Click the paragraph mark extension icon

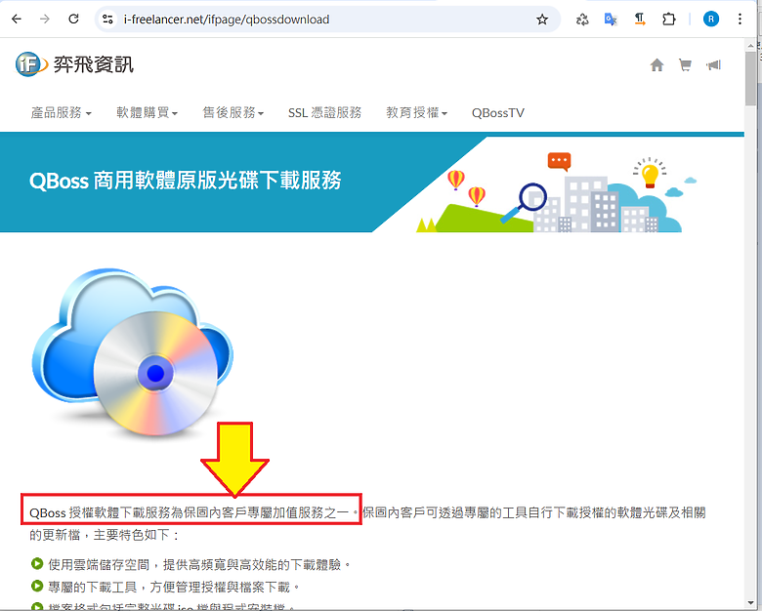pyautogui.click(x=640, y=19)
